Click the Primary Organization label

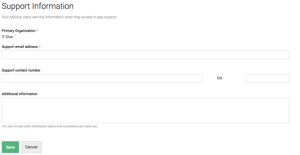click(x=19, y=31)
